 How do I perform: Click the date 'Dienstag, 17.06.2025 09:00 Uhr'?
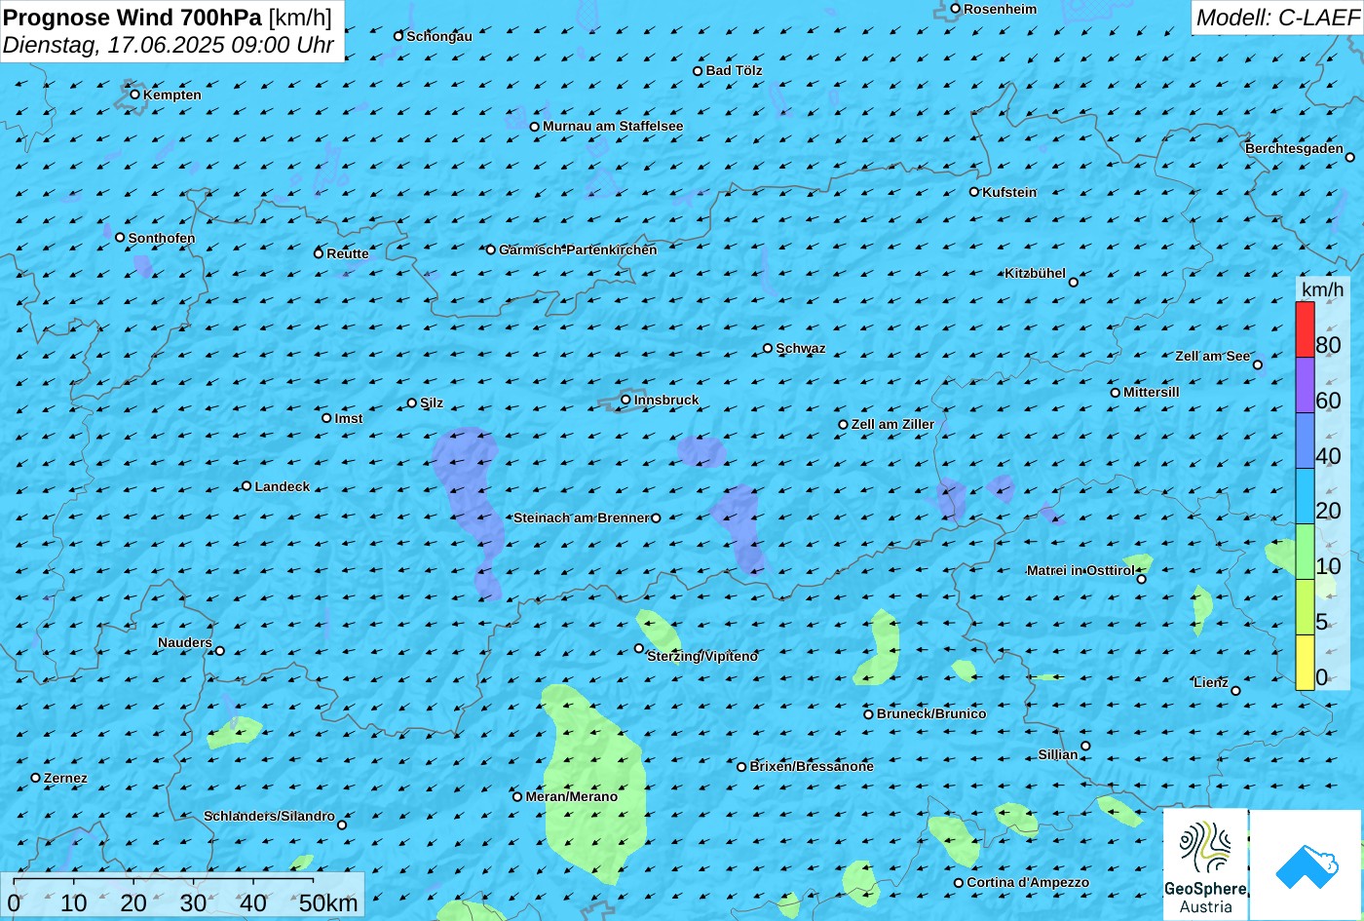pyautogui.click(x=169, y=45)
